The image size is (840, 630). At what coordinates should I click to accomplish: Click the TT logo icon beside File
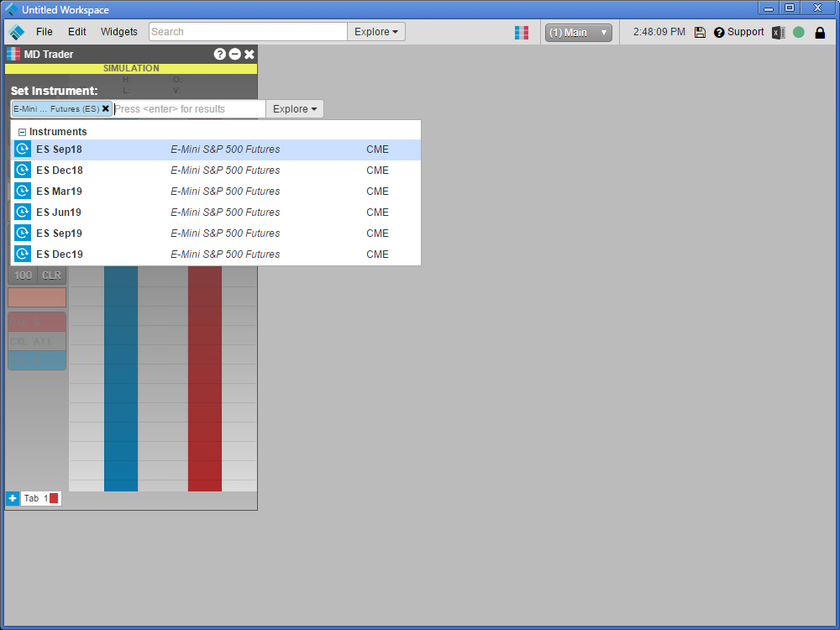tap(17, 32)
